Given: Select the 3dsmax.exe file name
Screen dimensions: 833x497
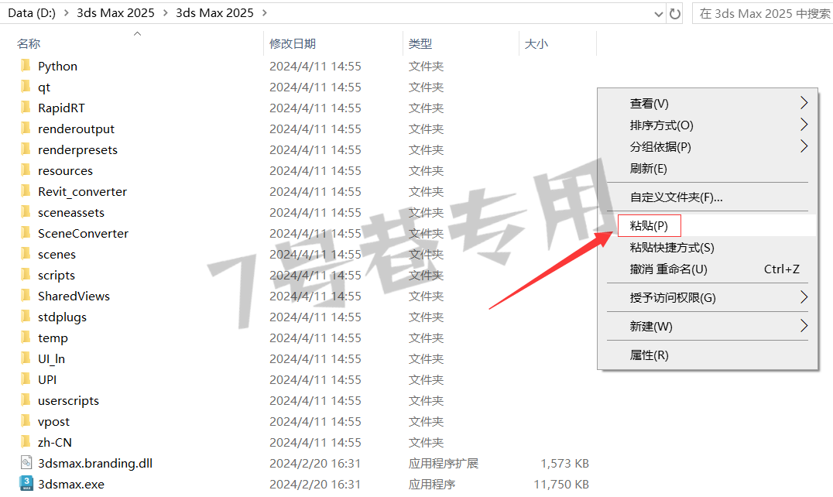Looking at the screenshot, I should [71, 485].
